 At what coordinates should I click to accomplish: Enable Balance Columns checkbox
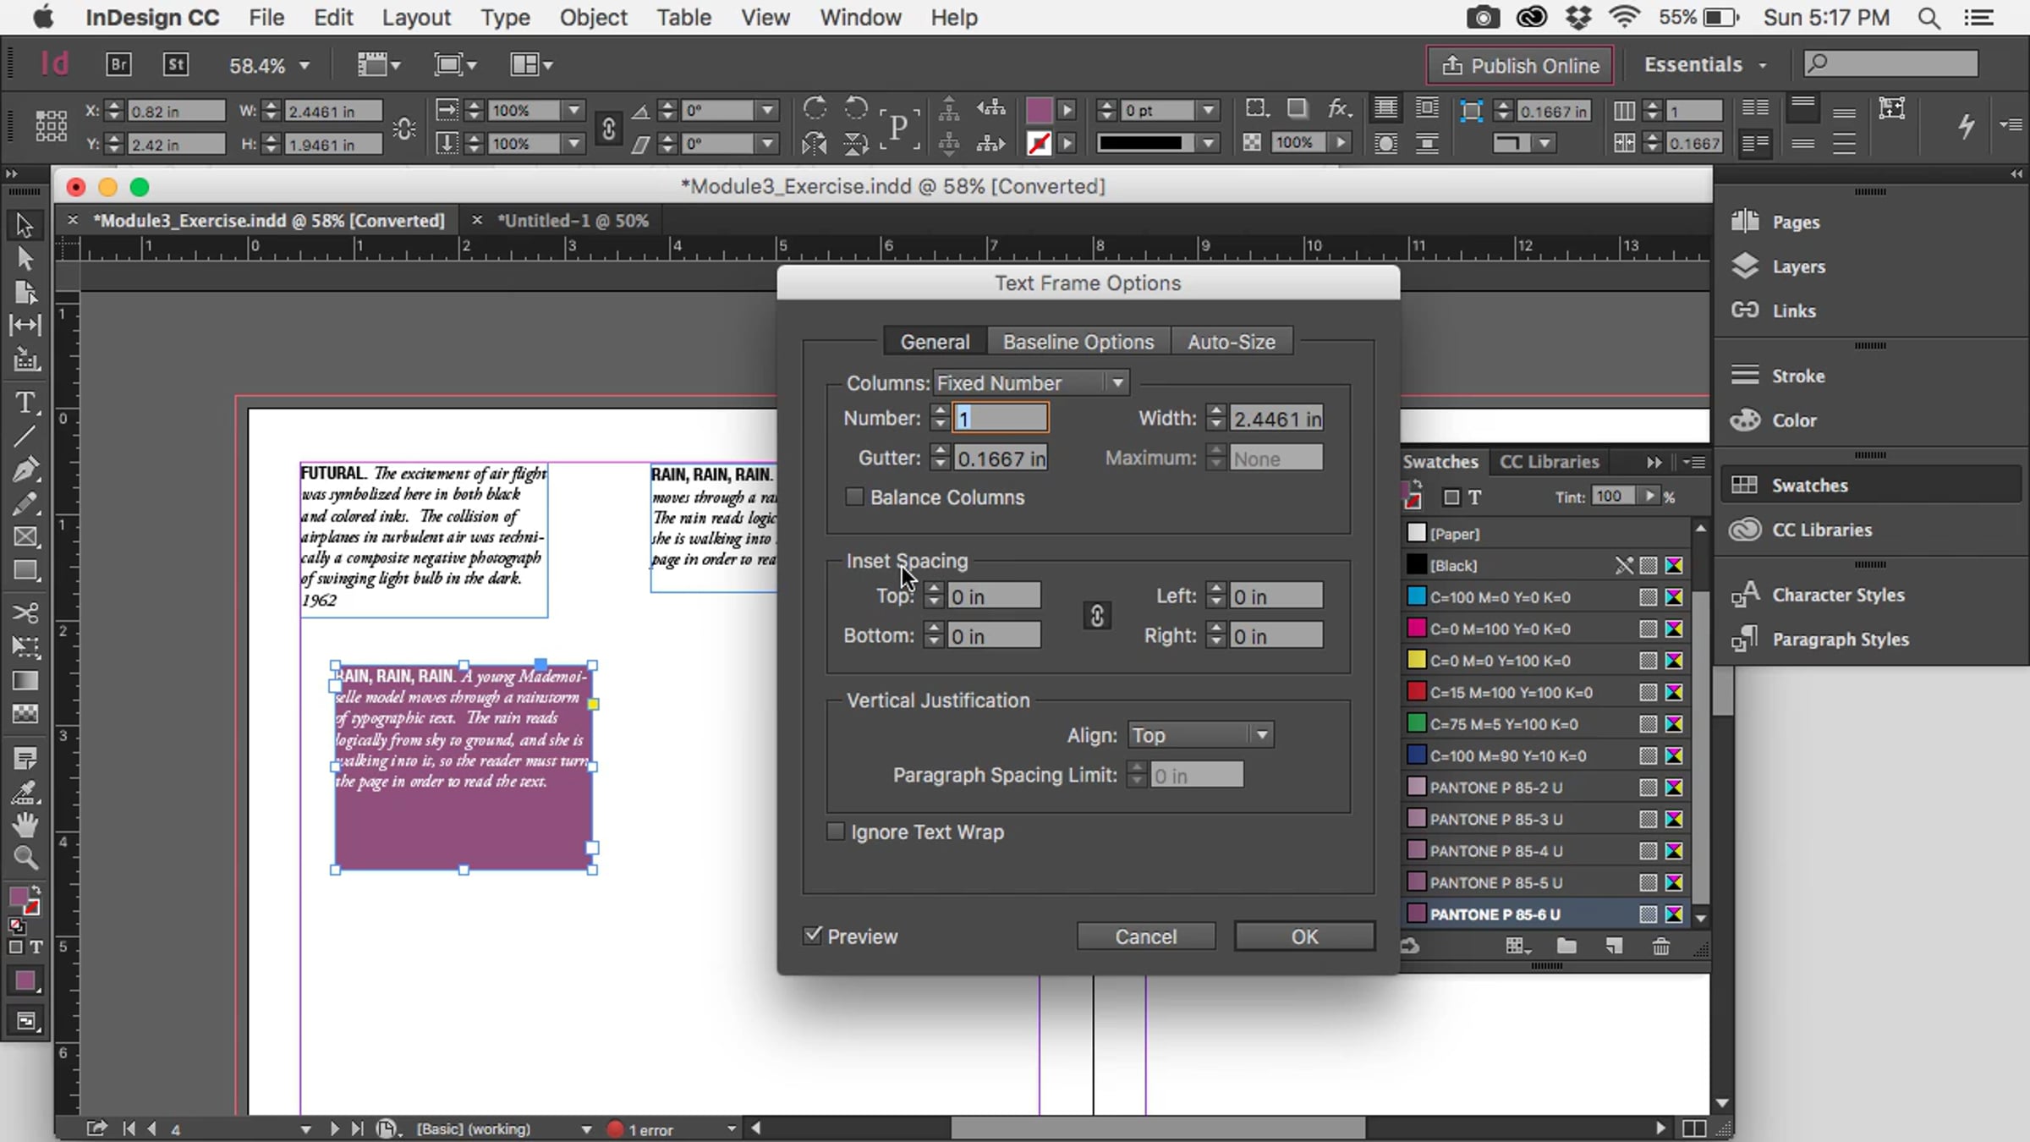[x=855, y=497]
